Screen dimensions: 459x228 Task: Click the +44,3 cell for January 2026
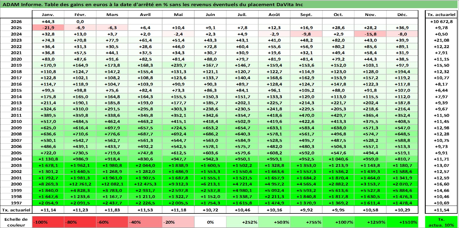pyautogui.click(x=48, y=22)
